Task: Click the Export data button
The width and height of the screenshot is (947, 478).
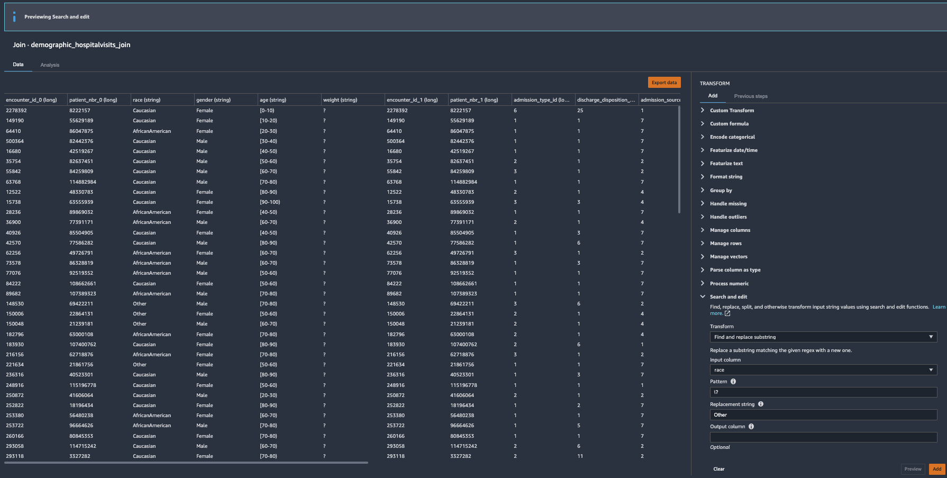Action: coord(664,83)
